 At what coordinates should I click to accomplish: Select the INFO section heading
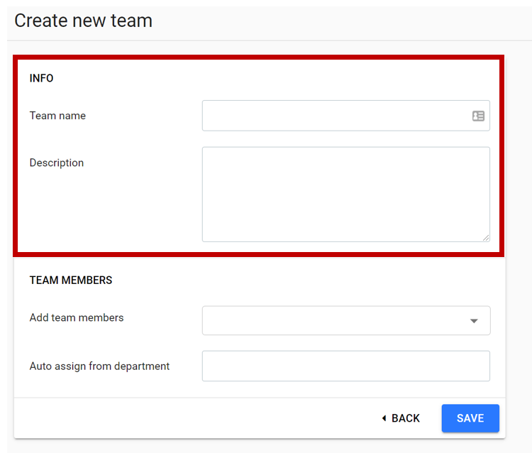click(x=41, y=78)
